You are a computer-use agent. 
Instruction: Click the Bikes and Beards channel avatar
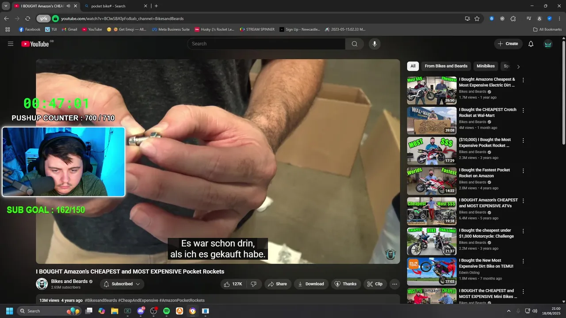[x=42, y=284]
